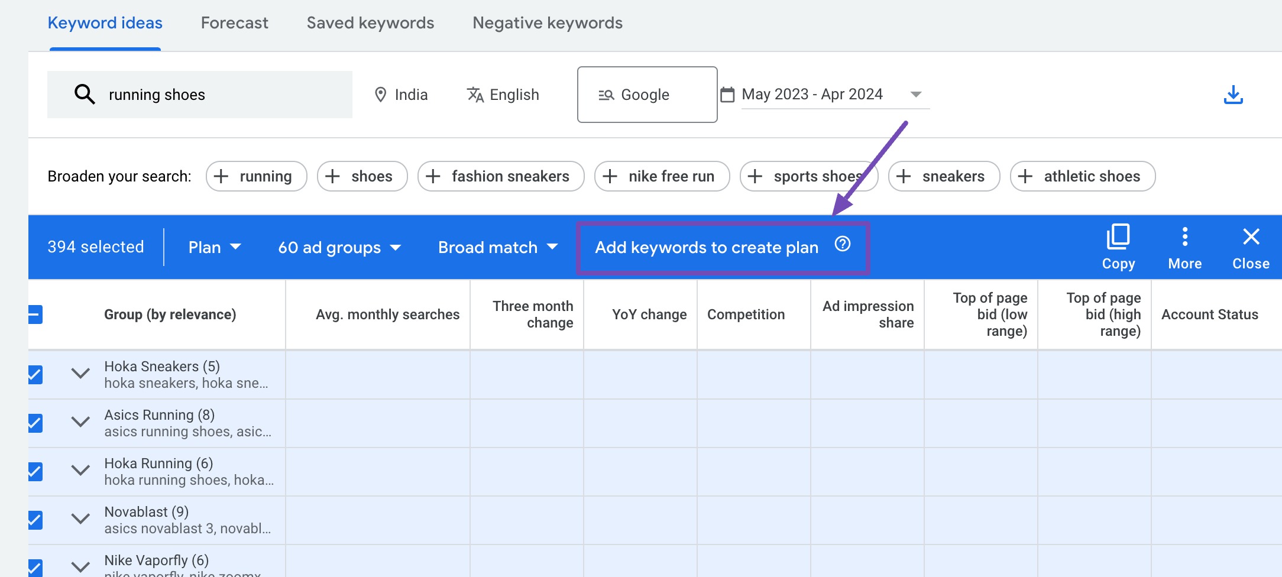
Task: Expand the Hoka Running group row
Action: pyautogui.click(x=80, y=470)
